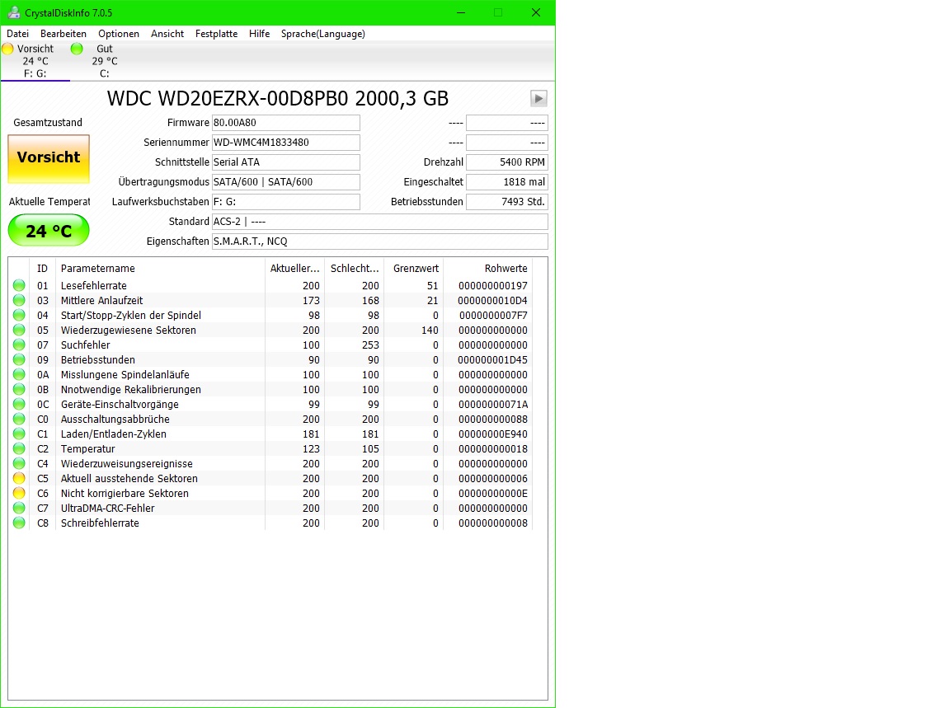Sort by the Grenzwert column header
The height and width of the screenshot is (708, 950).
tap(413, 269)
